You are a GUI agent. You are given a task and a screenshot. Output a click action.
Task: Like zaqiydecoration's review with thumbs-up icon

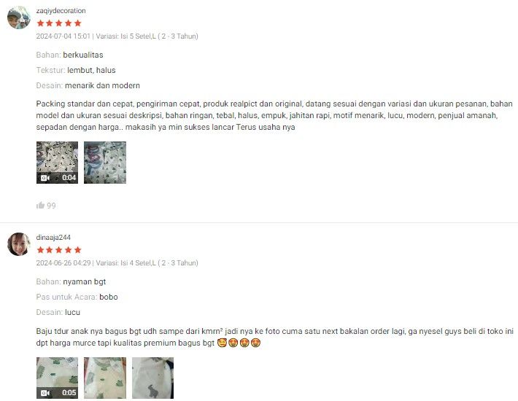[x=40, y=206]
